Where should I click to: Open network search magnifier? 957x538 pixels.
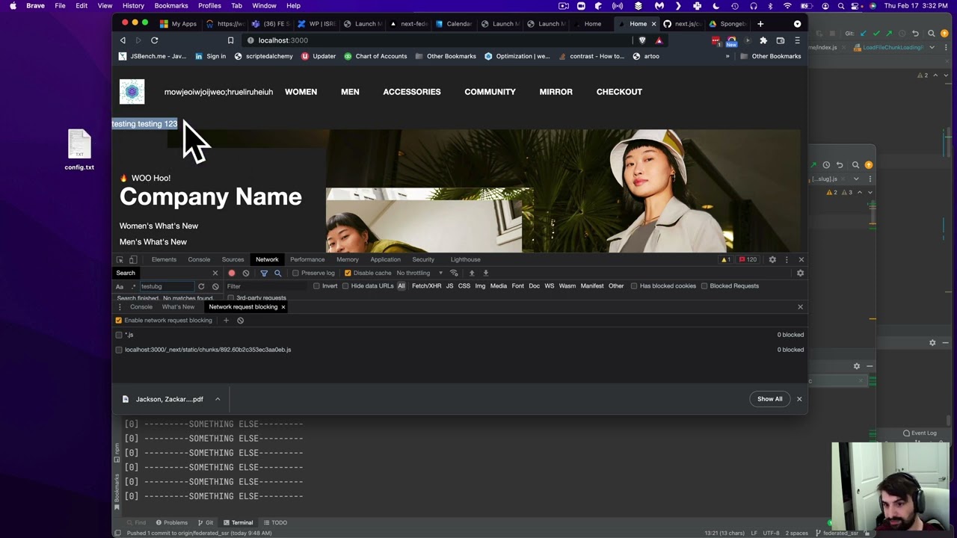click(277, 273)
